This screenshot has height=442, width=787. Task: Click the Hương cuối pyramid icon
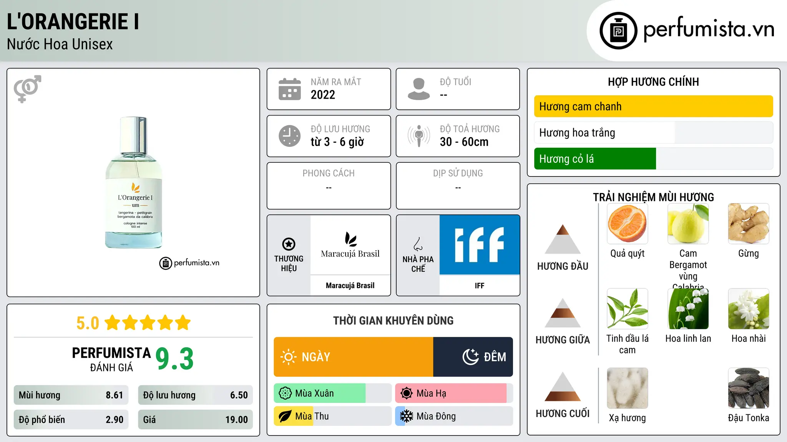(563, 386)
